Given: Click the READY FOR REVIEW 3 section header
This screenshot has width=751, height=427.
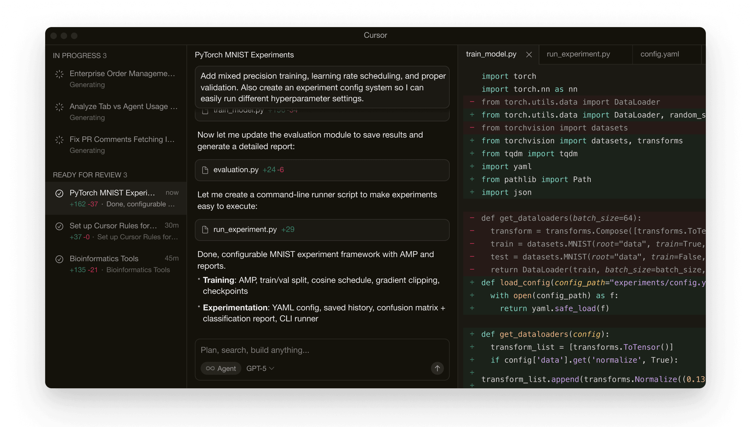Looking at the screenshot, I should [x=90, y=175].
